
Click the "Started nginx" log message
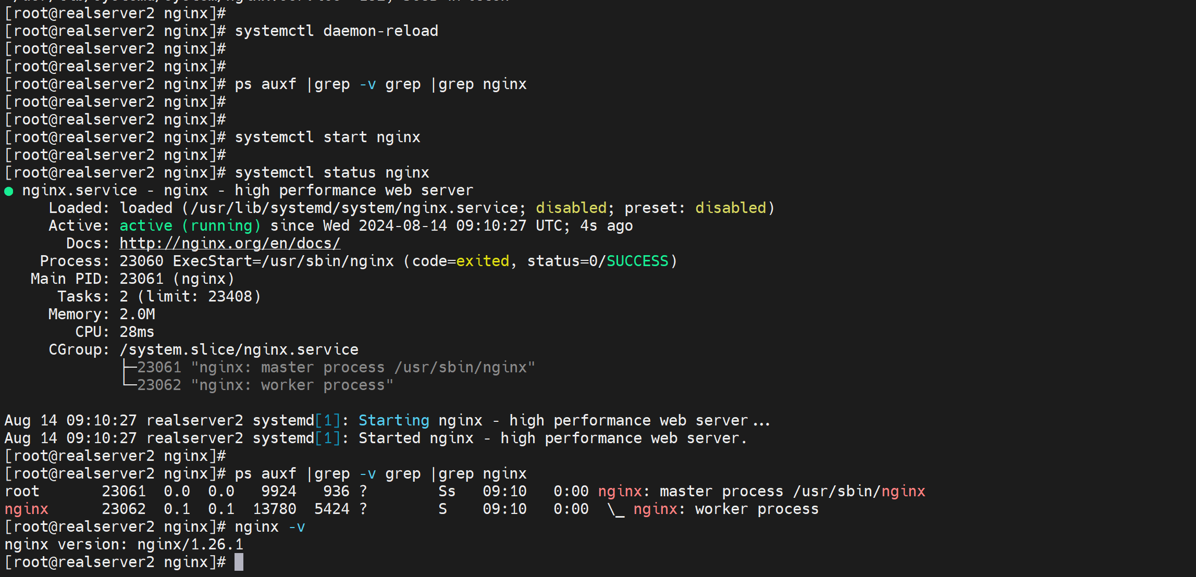[x=416, y=438]
